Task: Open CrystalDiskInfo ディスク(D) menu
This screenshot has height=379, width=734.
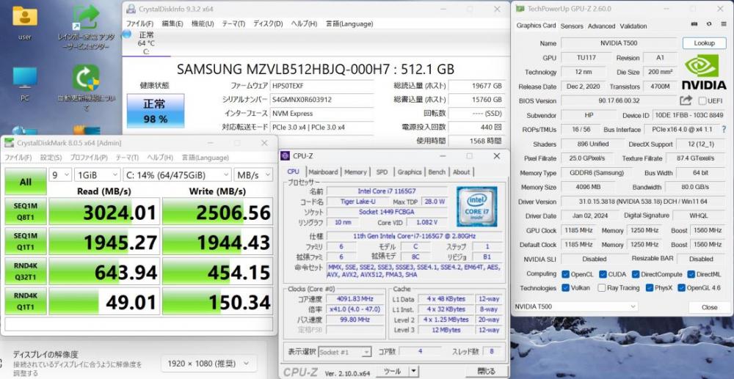Action: tap(268, 23)
